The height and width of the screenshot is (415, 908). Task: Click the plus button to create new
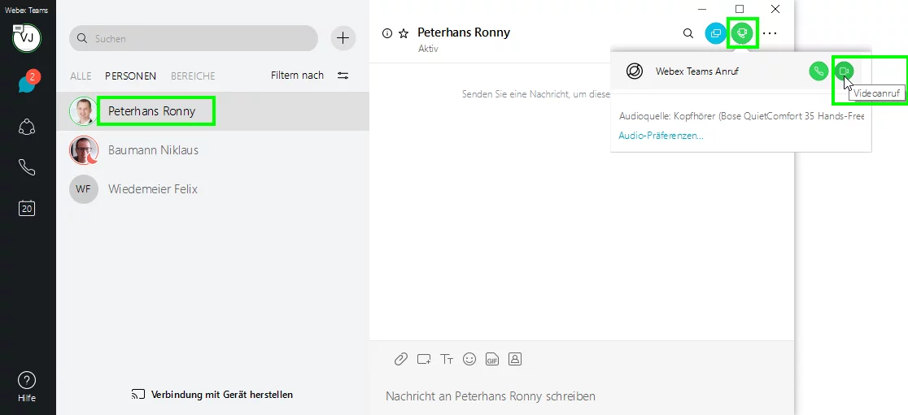coord(343,38)
